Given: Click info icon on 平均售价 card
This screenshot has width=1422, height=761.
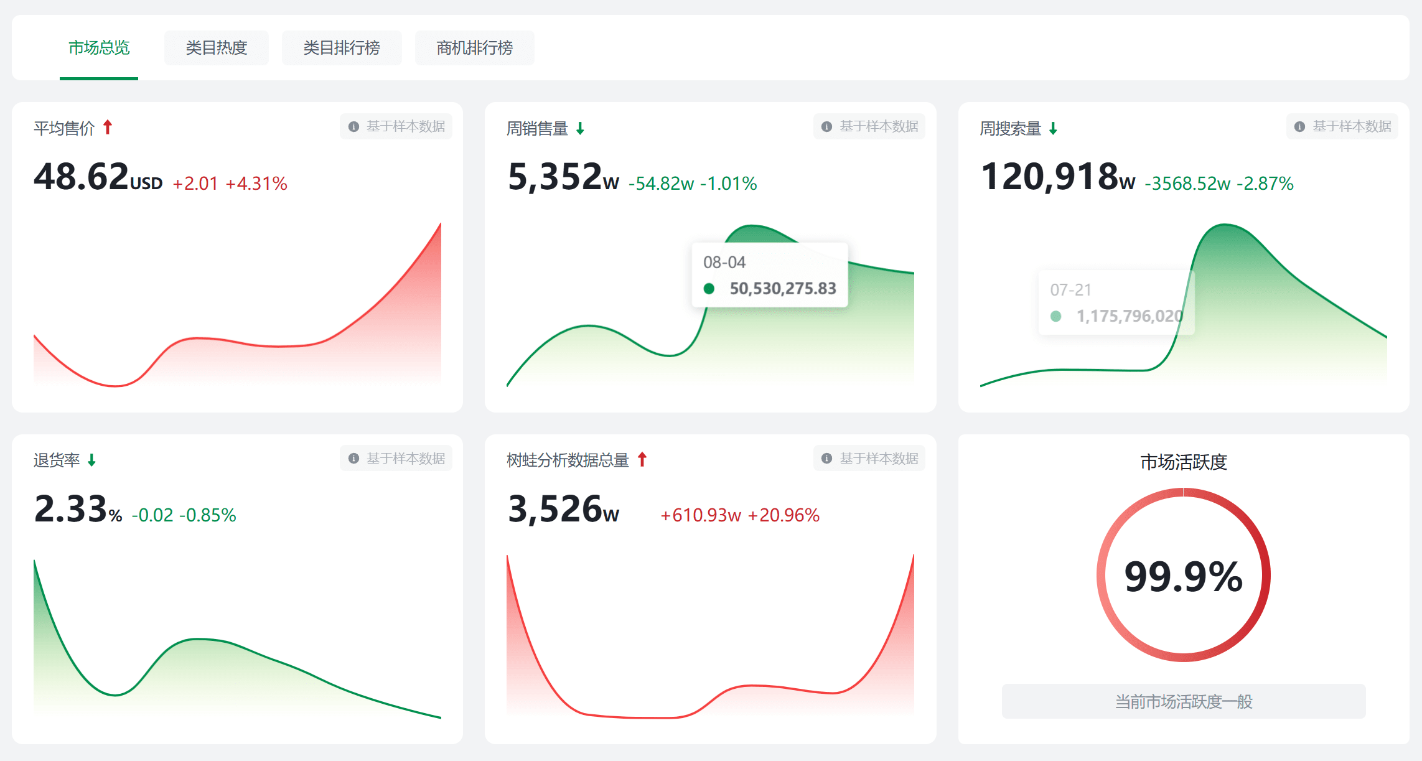Looking at the screenshot, I should click(x=353, y=127).
